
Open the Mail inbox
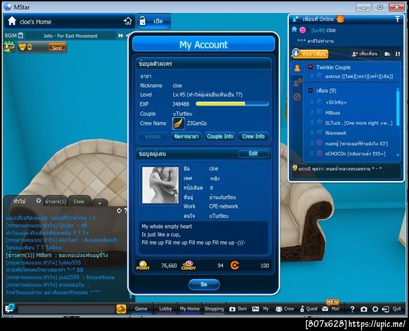[331, 309]
